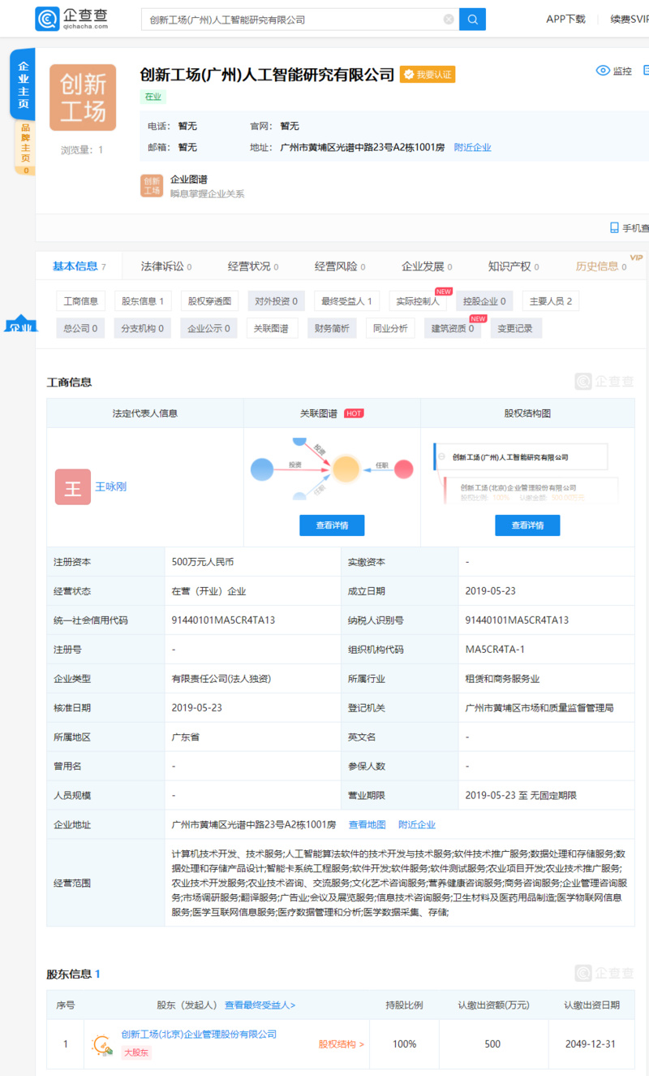Click the 创新工场 company logo image
The image size is (649, 1076).
coord(83,97)
